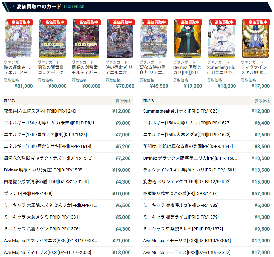Viewport: 274px width, 257px height.
Task: Open the ディヴァインスキル!明星 card thumbnail
Action: 255,38
